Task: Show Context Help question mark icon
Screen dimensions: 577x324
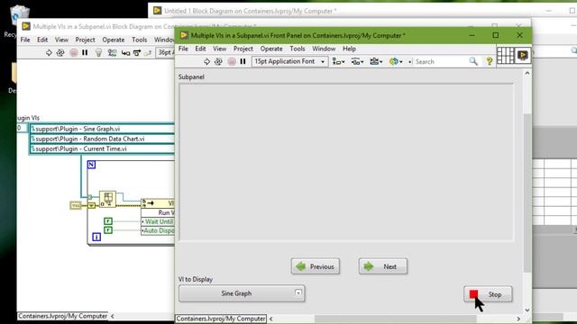Action: click(489, 61)
